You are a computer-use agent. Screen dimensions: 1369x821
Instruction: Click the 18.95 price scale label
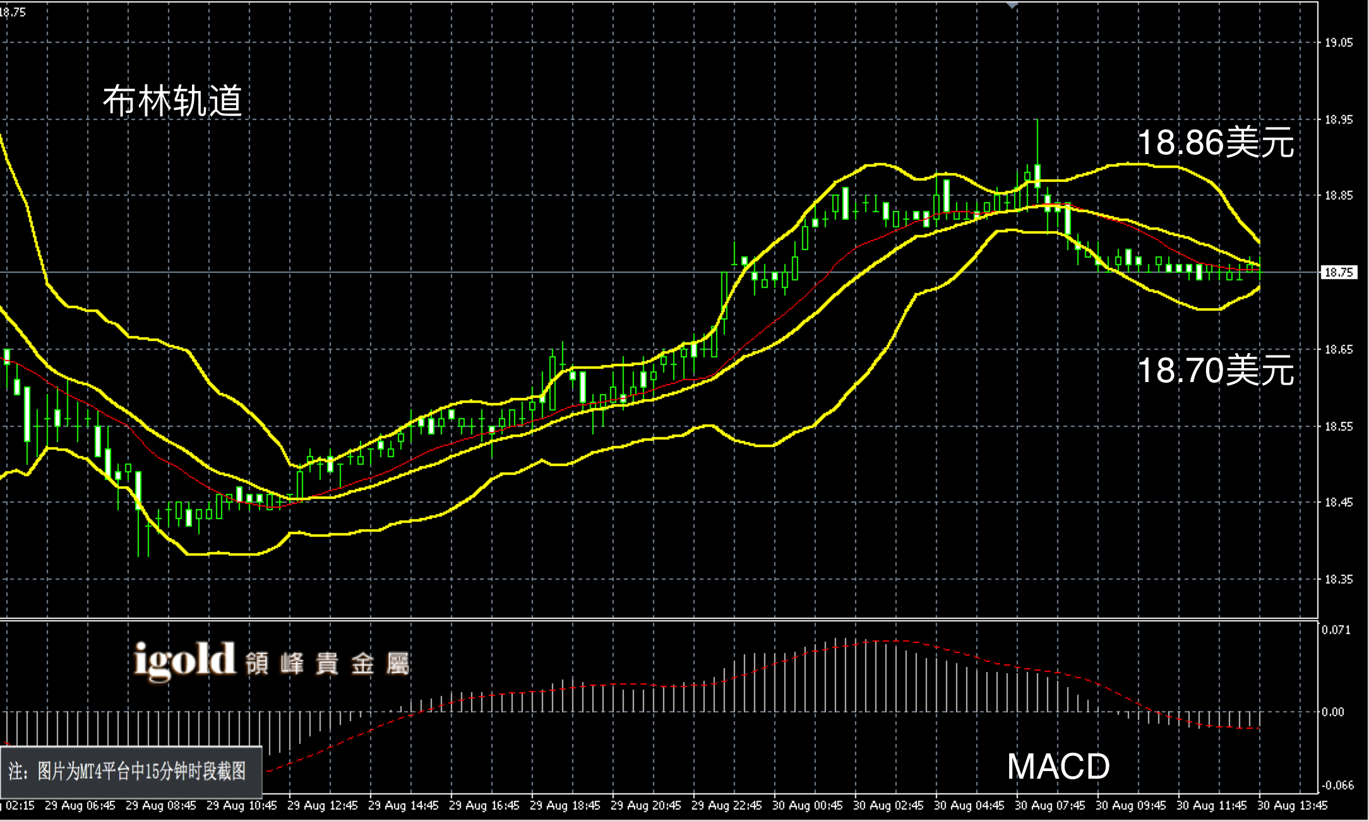1339,119
